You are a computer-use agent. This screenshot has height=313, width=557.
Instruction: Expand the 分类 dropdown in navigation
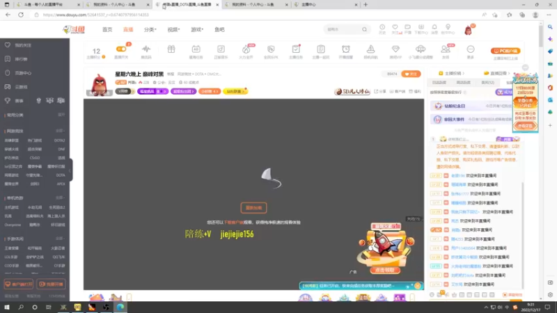150,29
